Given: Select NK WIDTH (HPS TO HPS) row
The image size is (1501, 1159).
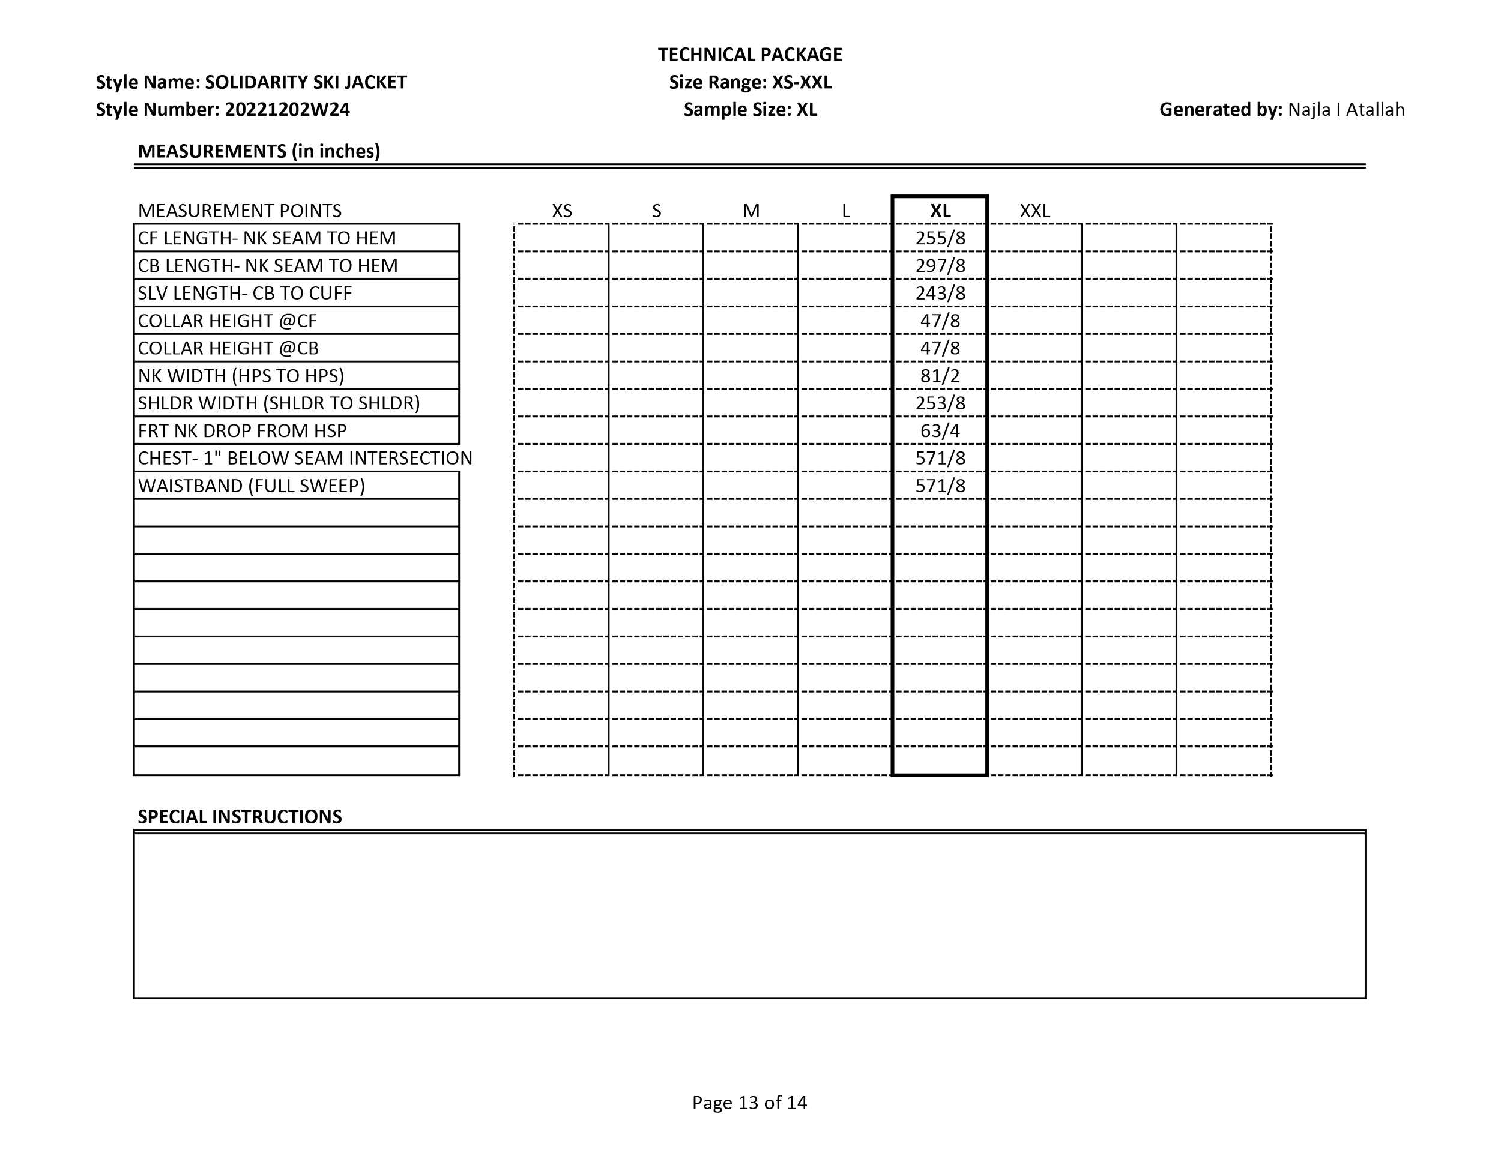Looking at the screenshot, I should coord(241,376).
